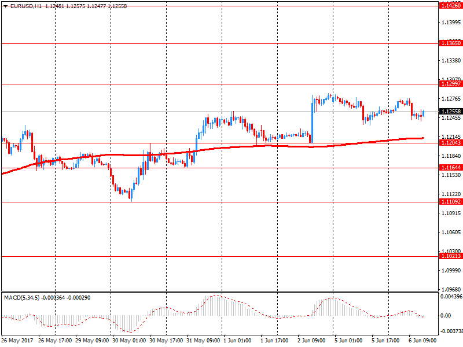Screen dimensions: 463x347
Task: Click the MACD 0.004396 scale value
Action: tap(451, 297)
